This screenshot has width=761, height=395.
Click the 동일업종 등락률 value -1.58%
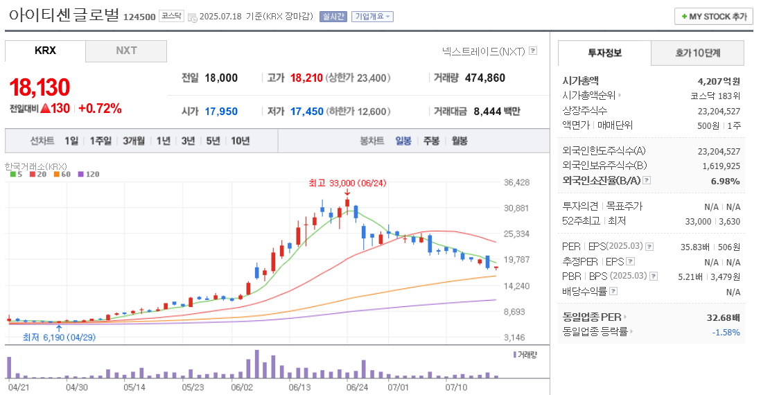[726, 333]
